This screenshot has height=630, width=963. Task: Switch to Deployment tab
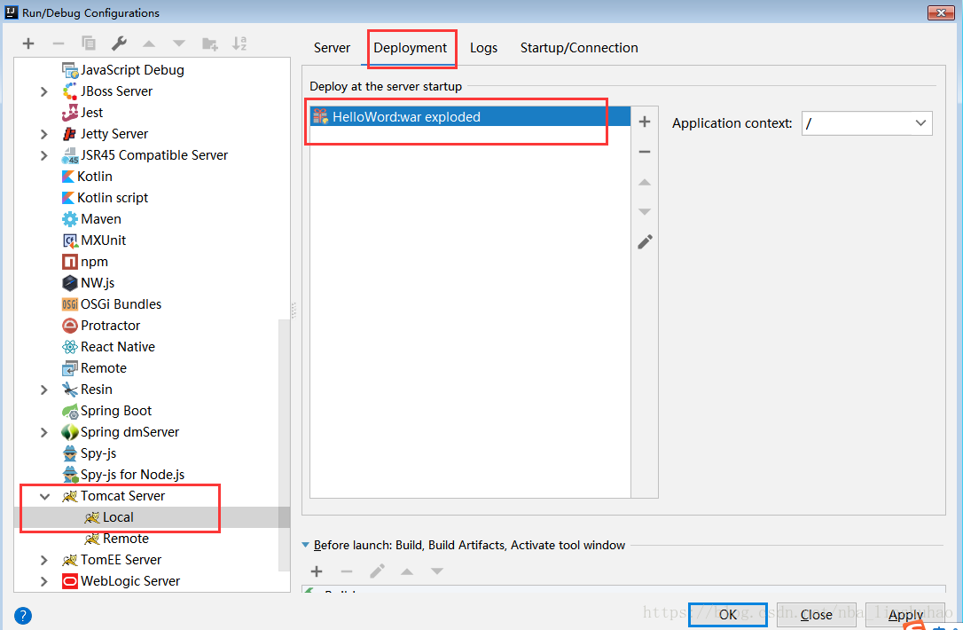tap(411, 48)
